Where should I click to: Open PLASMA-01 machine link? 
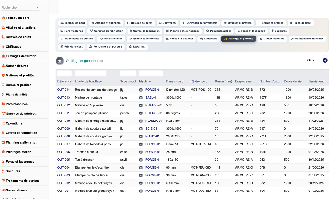tap(154, 121)
